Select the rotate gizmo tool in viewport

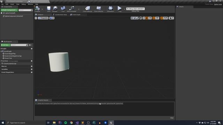coord(135,18)
